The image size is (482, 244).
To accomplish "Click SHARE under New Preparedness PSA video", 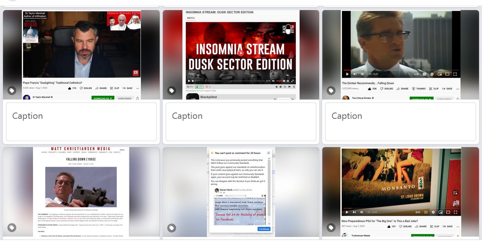I will point(420,226).
